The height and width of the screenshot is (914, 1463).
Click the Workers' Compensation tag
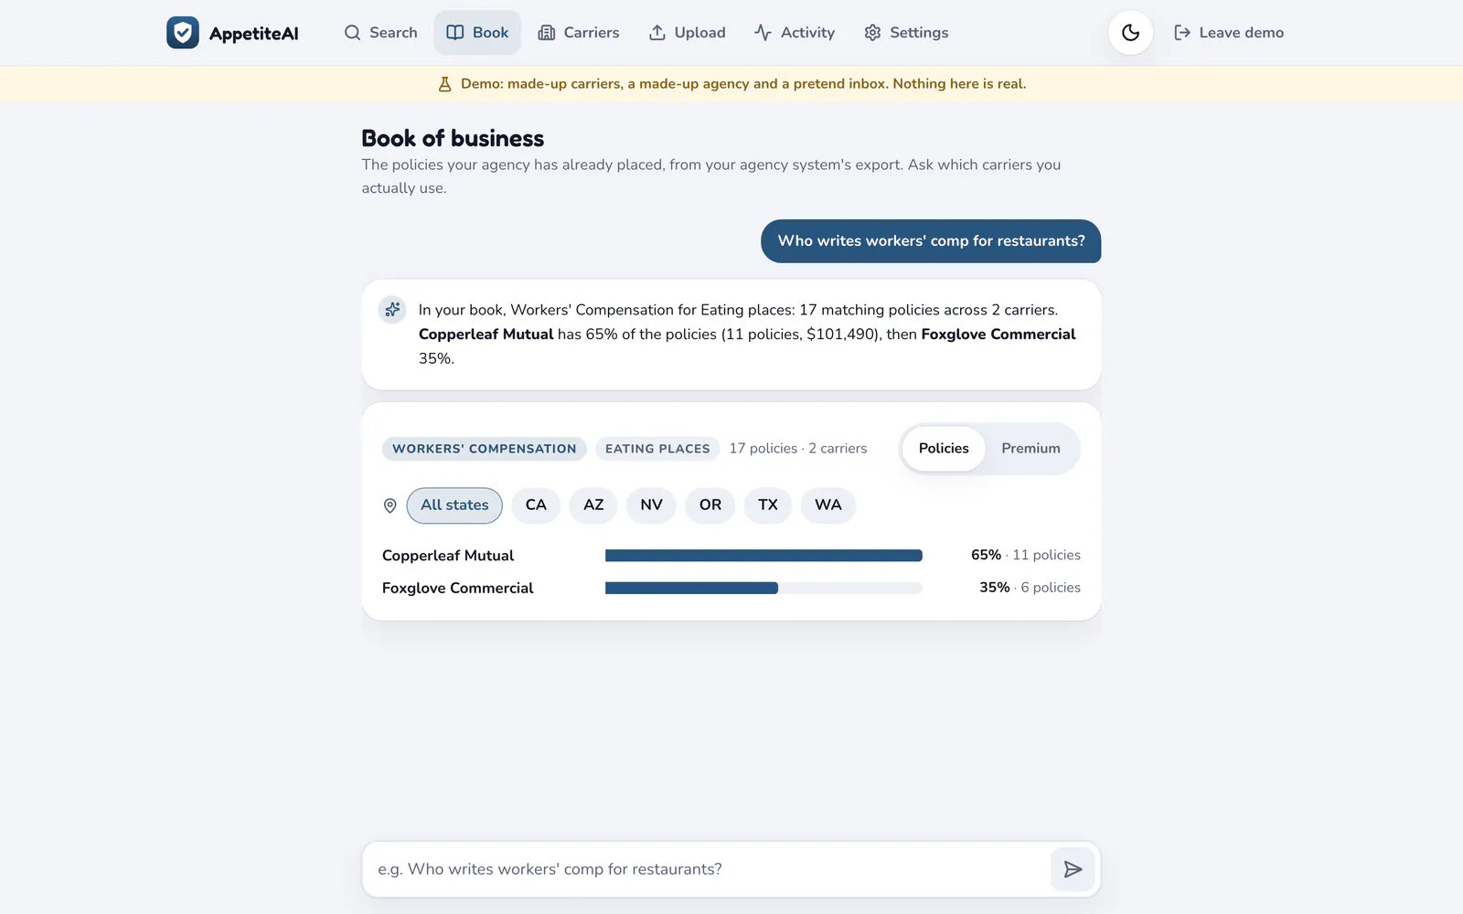point(485,449)
